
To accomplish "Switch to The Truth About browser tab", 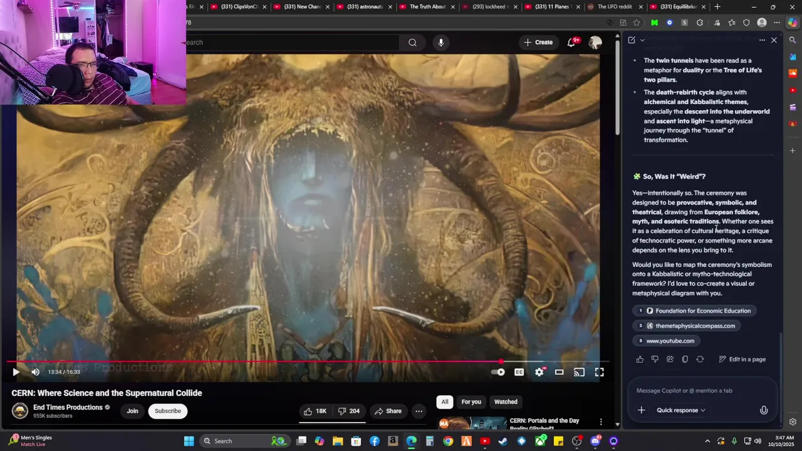I will 427,7.
